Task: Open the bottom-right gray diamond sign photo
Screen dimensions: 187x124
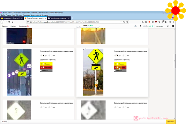Action: (93, 110)
